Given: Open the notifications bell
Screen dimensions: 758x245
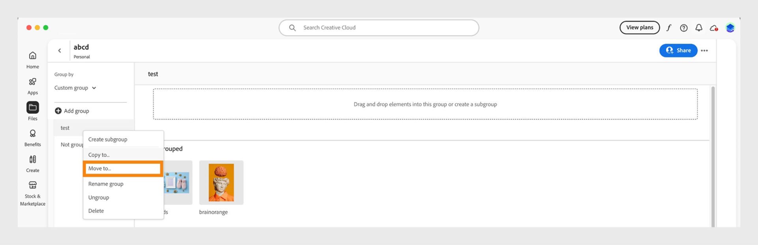Looking at the screenshot, I should click(699, 28).
